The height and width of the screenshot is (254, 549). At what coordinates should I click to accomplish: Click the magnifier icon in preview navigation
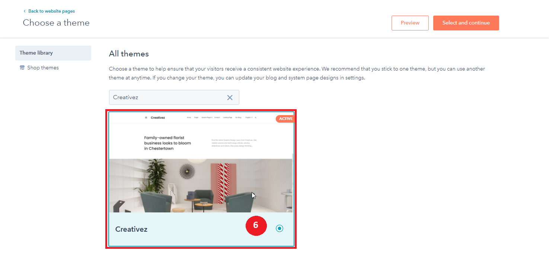point(256,117)
